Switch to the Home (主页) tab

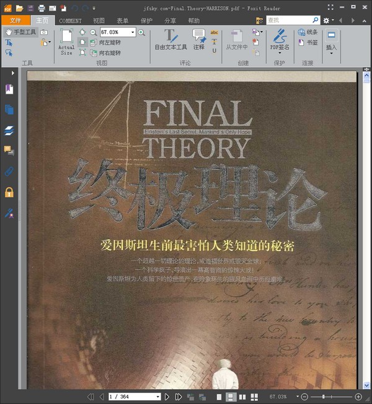tap(42, 20)
